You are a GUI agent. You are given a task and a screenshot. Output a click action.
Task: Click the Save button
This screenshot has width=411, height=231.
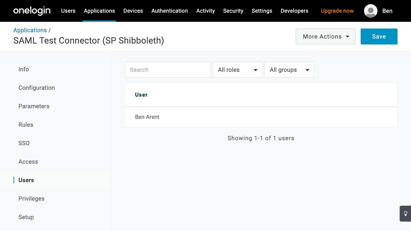coord(379,36)
